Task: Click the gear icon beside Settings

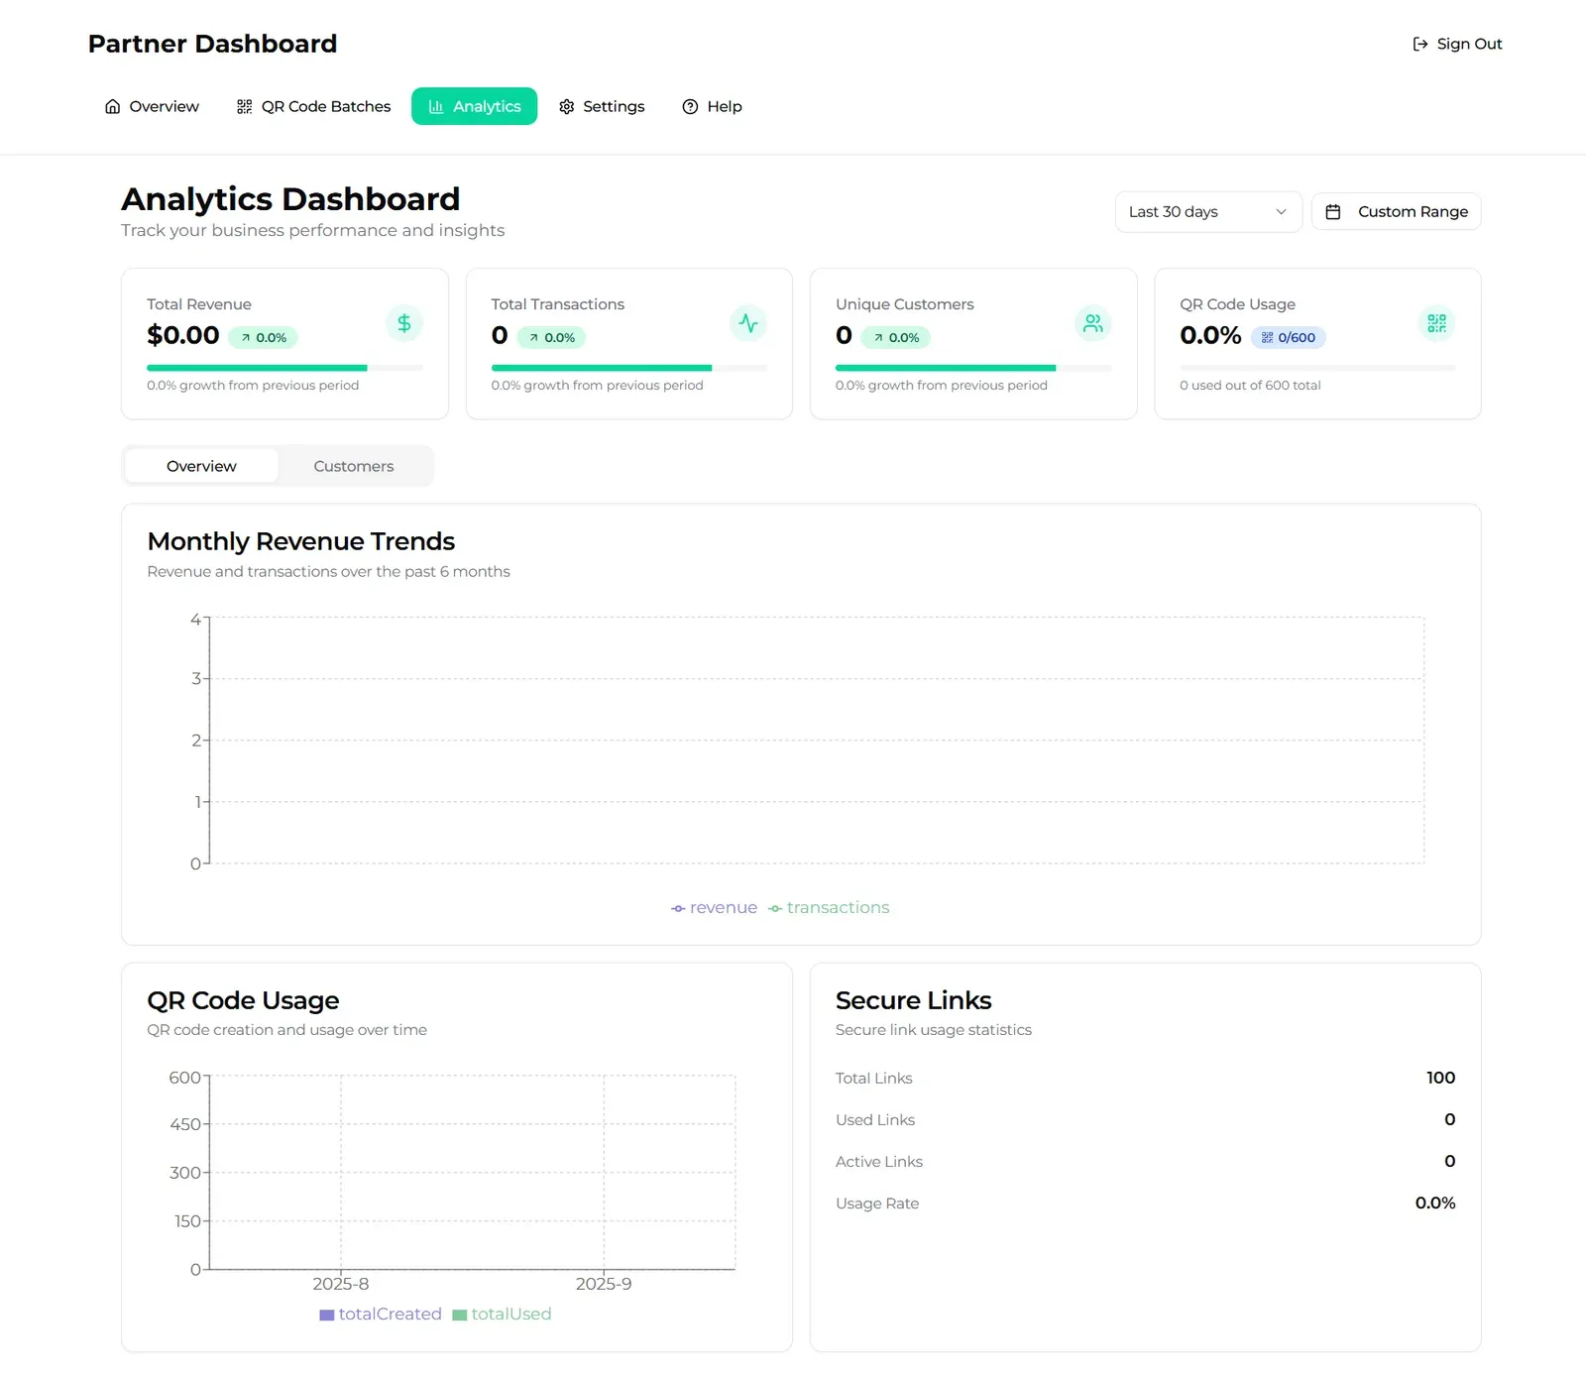Action: [x=567, y=106]
